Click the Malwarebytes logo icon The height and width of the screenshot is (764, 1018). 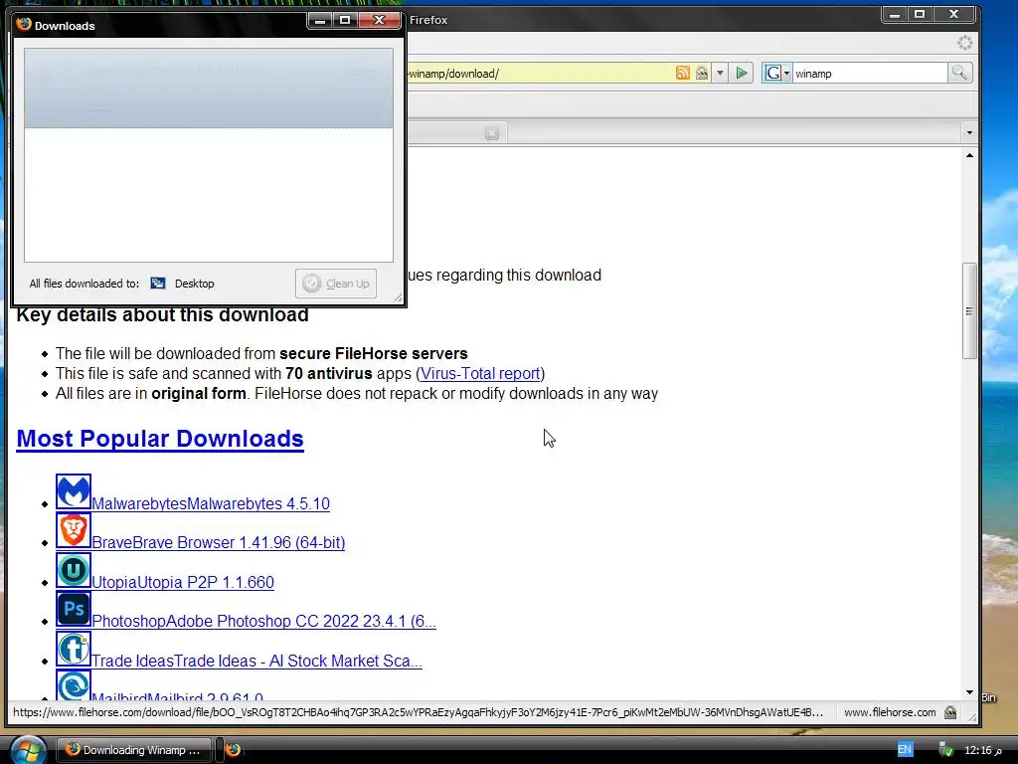[x=74, y=491]
